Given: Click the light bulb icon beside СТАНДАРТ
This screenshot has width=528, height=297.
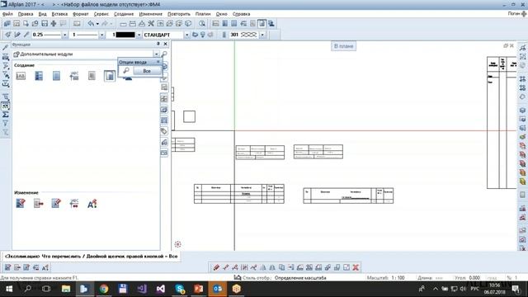Looking at the screenshot, I should pos(203,35).
